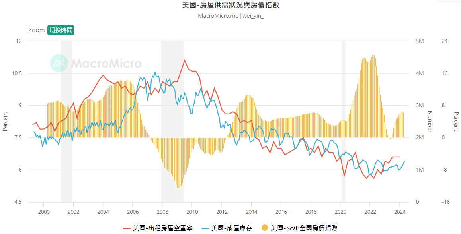
Task: Click the yellow circle legend swatch
Action: tap(265, 228)
